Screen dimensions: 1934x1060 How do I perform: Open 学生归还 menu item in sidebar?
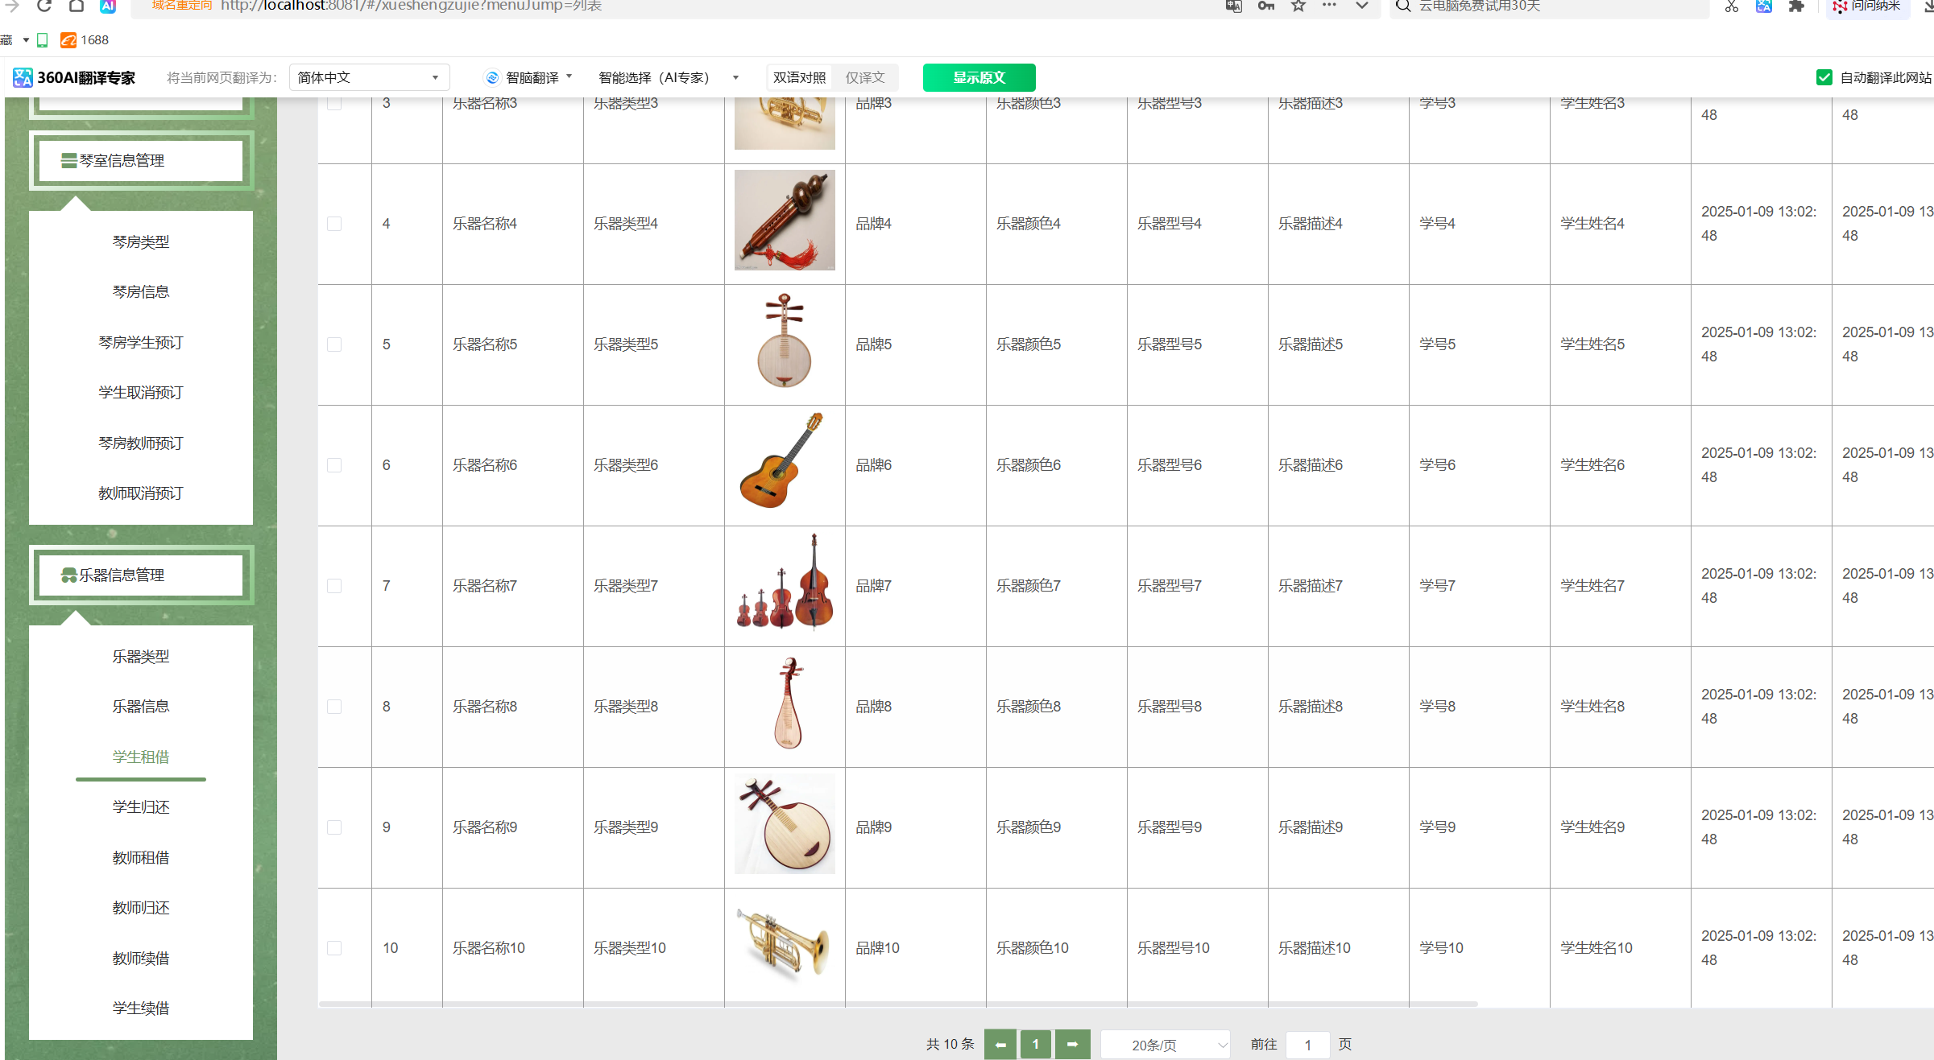[141, 807]
